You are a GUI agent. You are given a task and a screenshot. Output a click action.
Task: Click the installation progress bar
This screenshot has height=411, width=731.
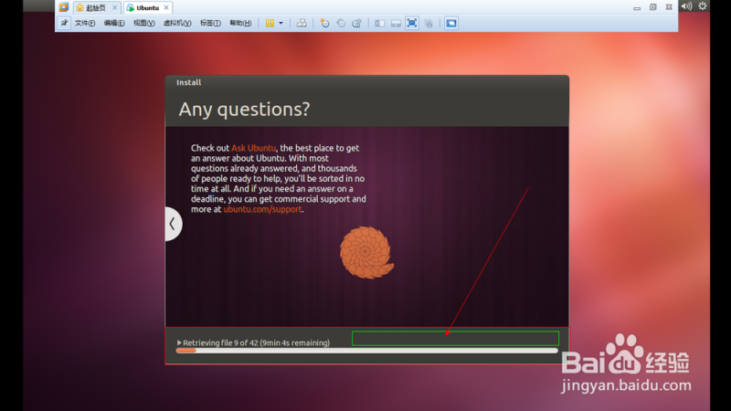point(367,351)
